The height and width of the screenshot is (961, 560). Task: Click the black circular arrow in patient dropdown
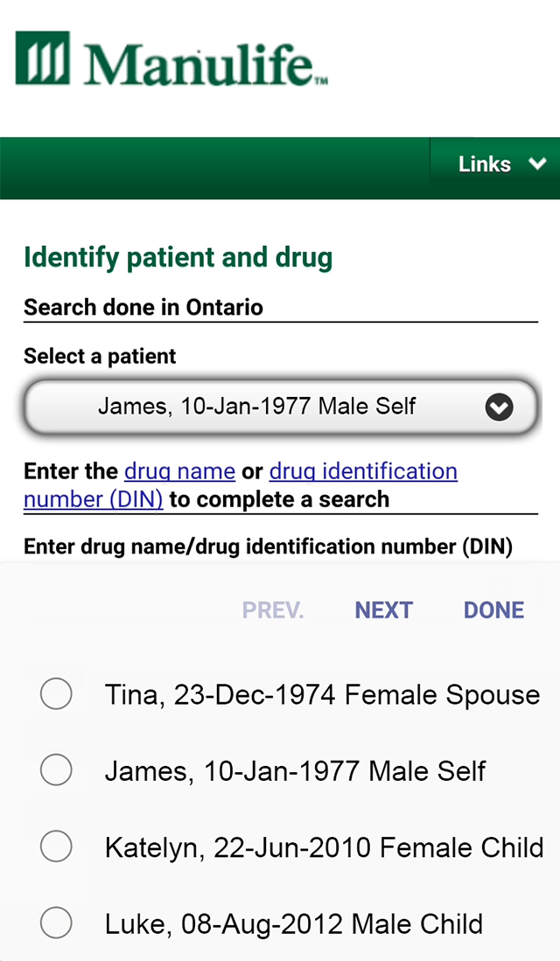pos(499,407)
